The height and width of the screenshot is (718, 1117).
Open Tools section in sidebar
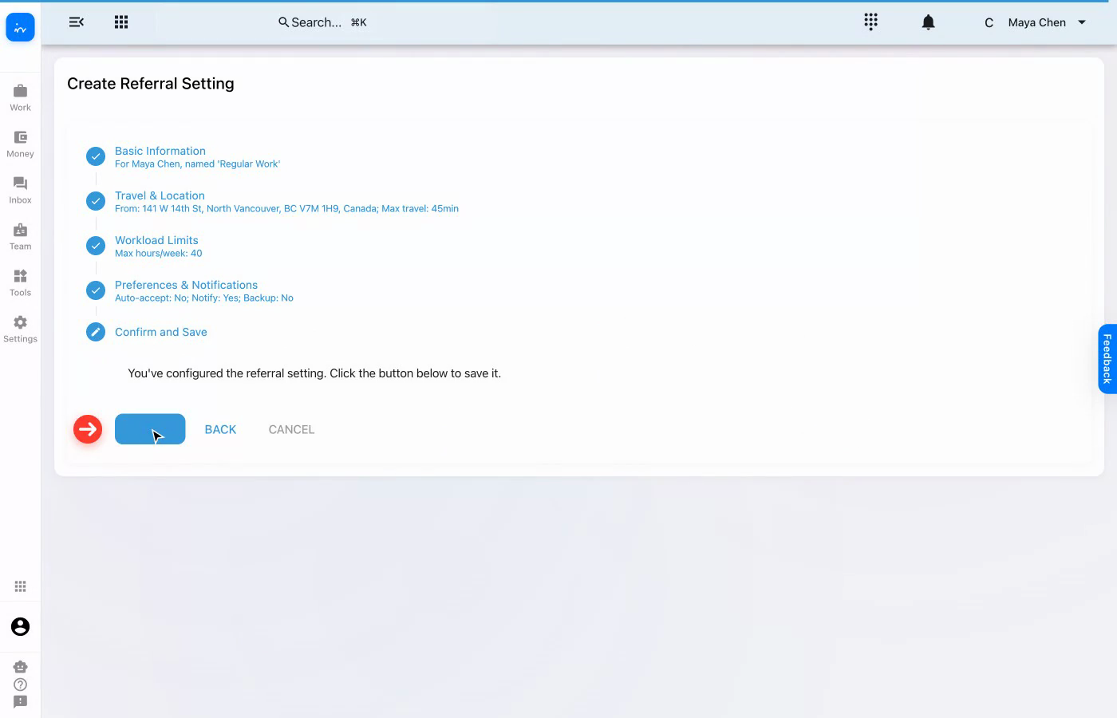pos(20,282)
